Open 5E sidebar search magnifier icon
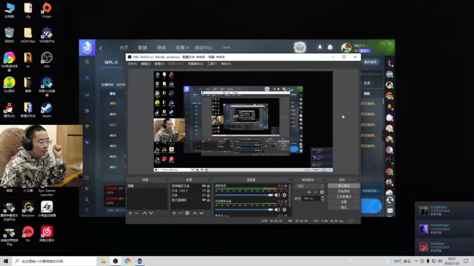This screenshot has height=266, width=474. pos(87,178)
